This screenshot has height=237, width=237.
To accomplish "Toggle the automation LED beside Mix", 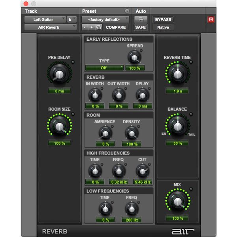I will coord(191,189).
